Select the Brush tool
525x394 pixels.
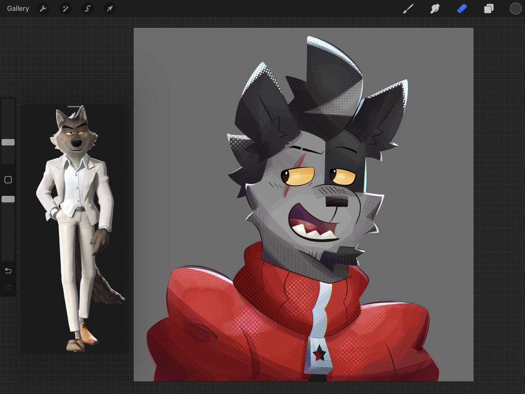point(408,9)
